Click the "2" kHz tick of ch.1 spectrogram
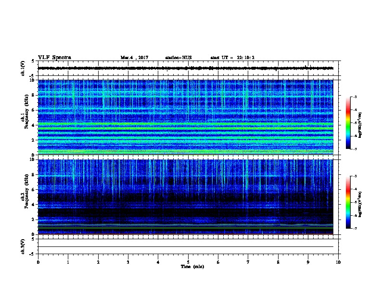The width and height of the screenshot is (381, 294). click(34, 140)
